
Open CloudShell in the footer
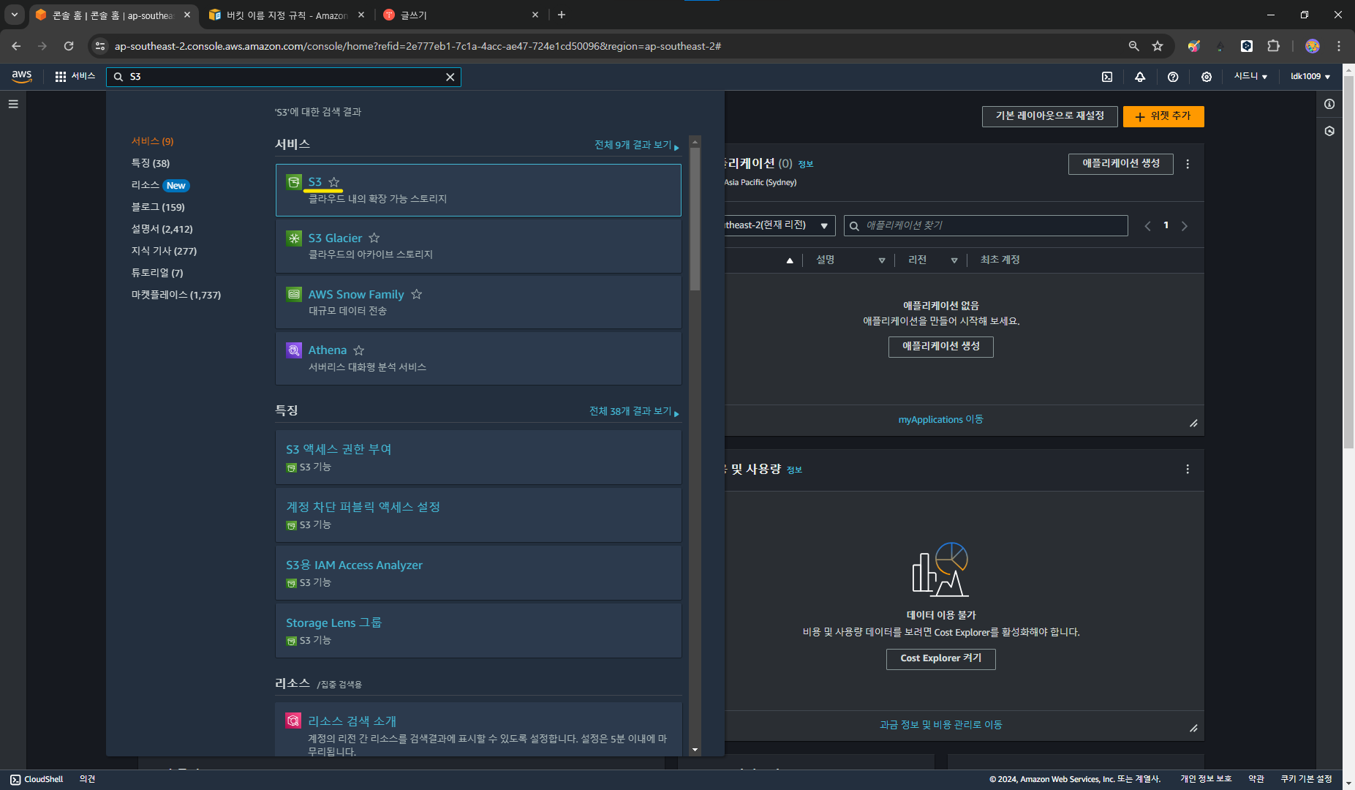[37, 780]
